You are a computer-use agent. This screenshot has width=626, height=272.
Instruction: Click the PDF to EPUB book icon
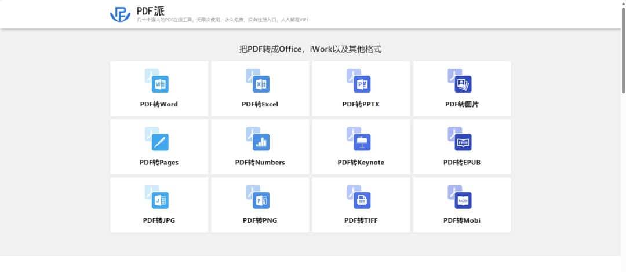460,139
